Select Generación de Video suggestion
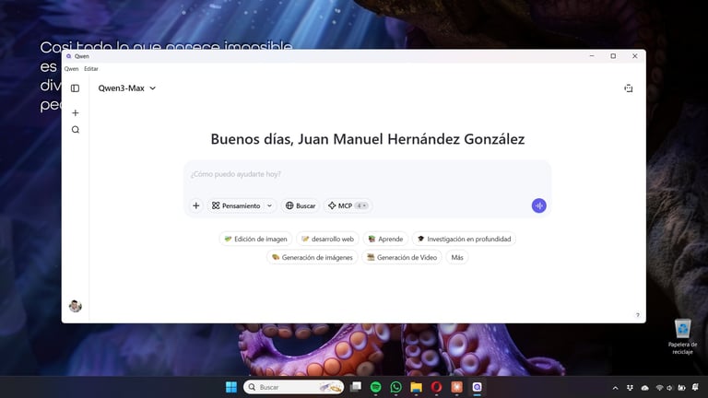708x398 pixels. (x=402, y=258)
